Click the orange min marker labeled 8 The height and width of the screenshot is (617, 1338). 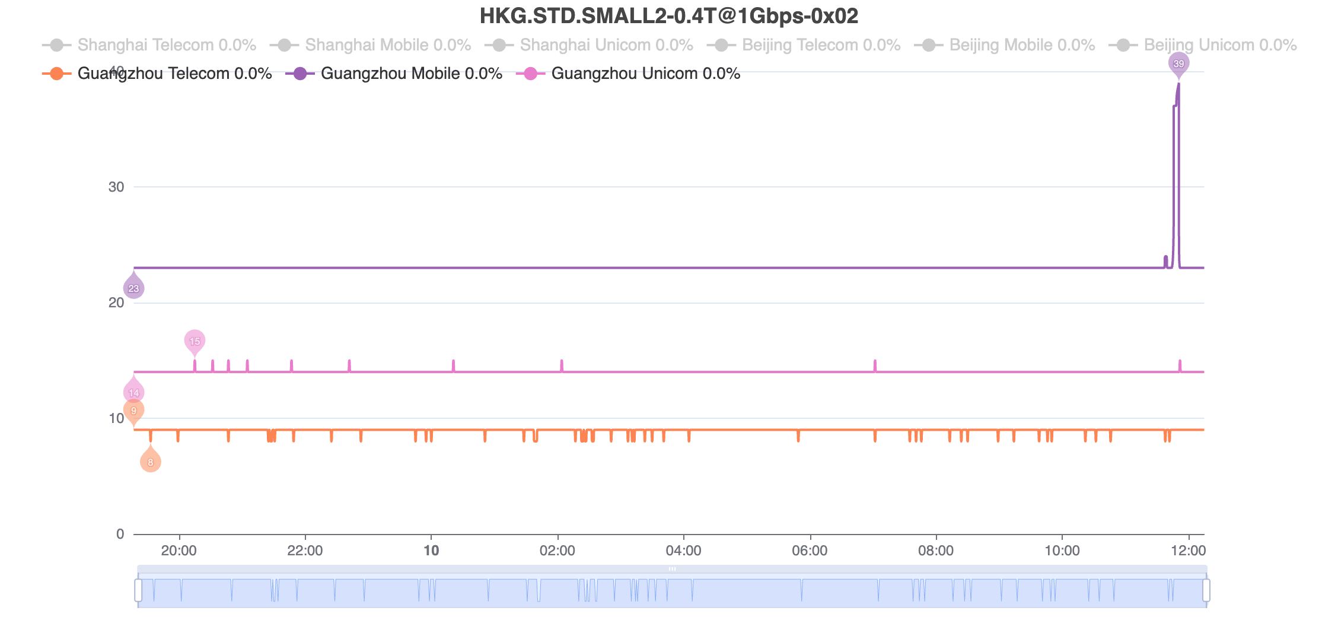tap(151, 462)
